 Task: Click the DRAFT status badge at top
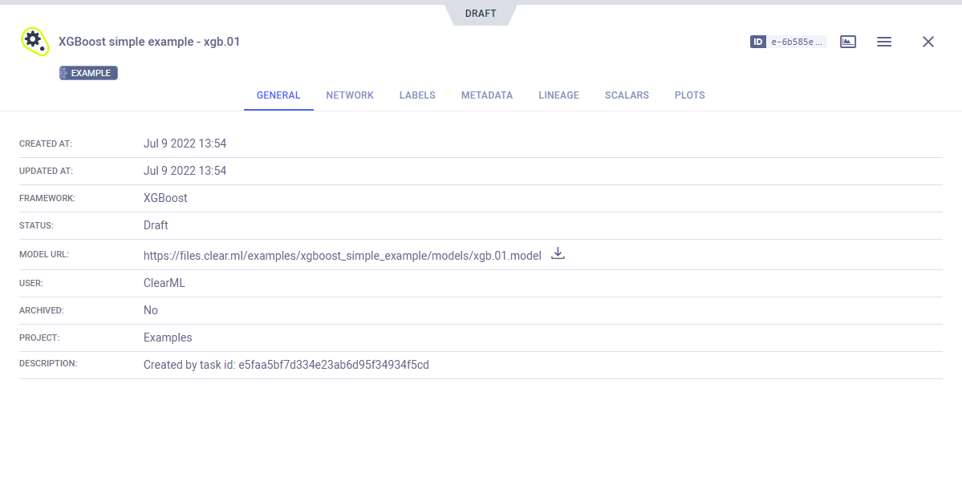tap(481, 14)
